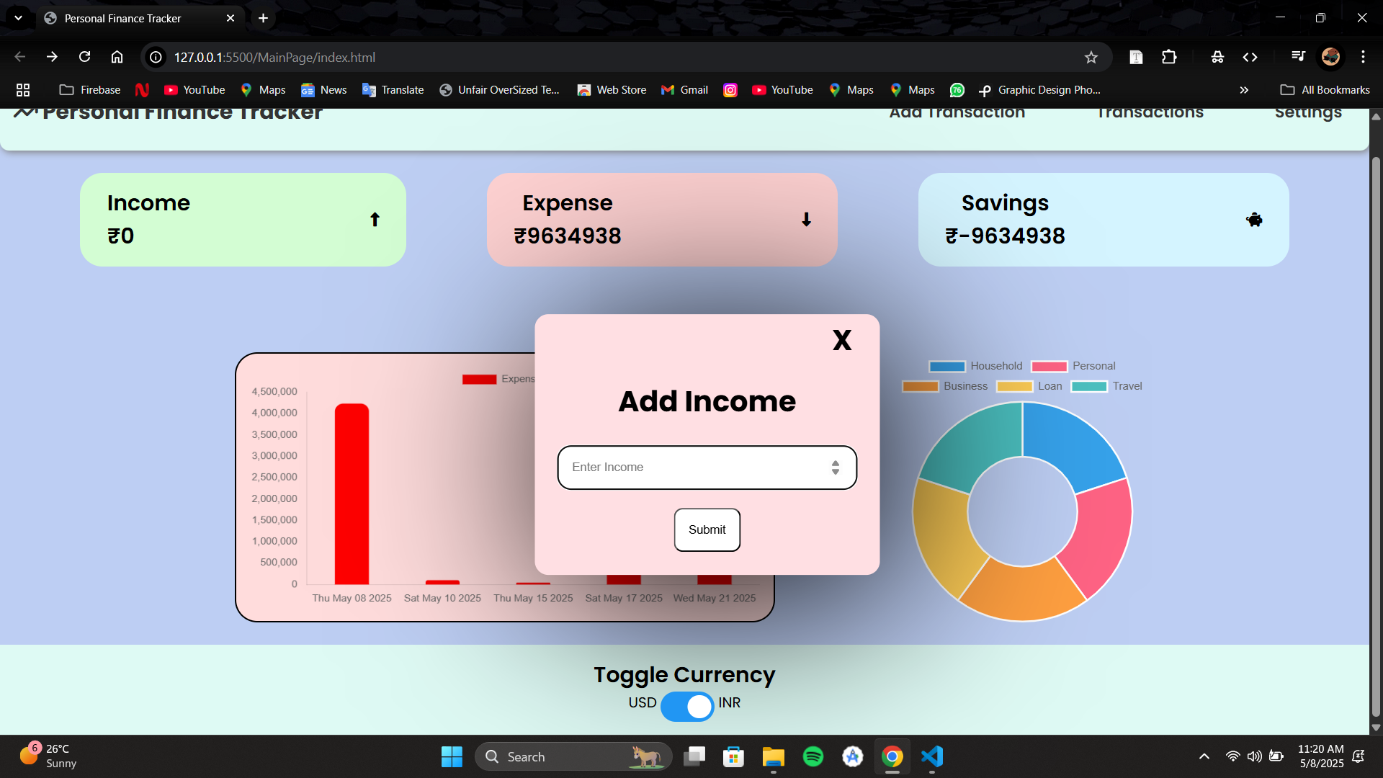View site information icon in address bar
This screenshot has width=1383, height=778.
[x=156, y=57]
